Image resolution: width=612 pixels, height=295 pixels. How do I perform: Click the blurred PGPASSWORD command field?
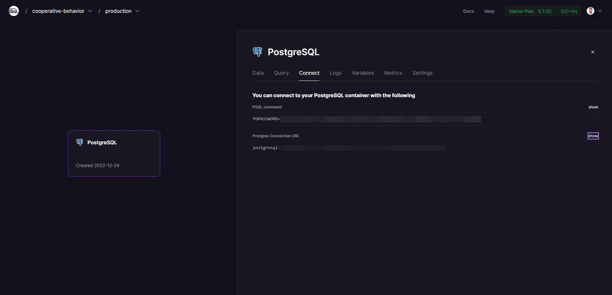click(x=380, y=119)
